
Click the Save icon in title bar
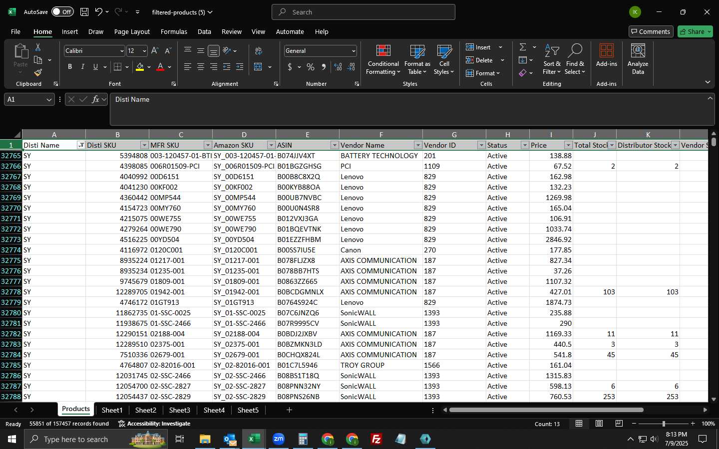84,12
